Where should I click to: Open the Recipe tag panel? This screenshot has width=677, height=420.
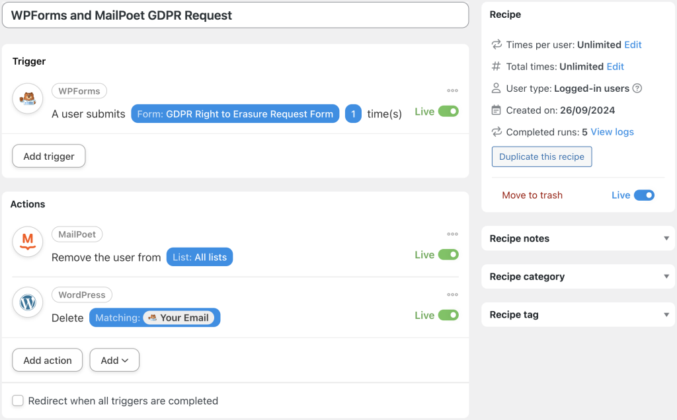(x=578, y=314)
